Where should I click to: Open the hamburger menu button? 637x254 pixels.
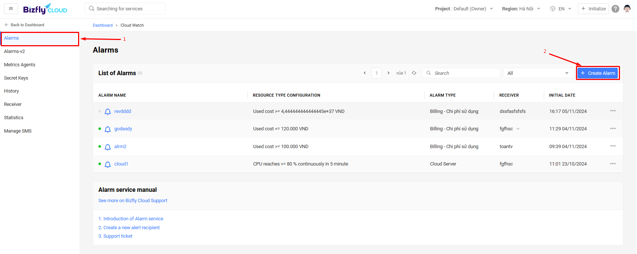(11, 9)
